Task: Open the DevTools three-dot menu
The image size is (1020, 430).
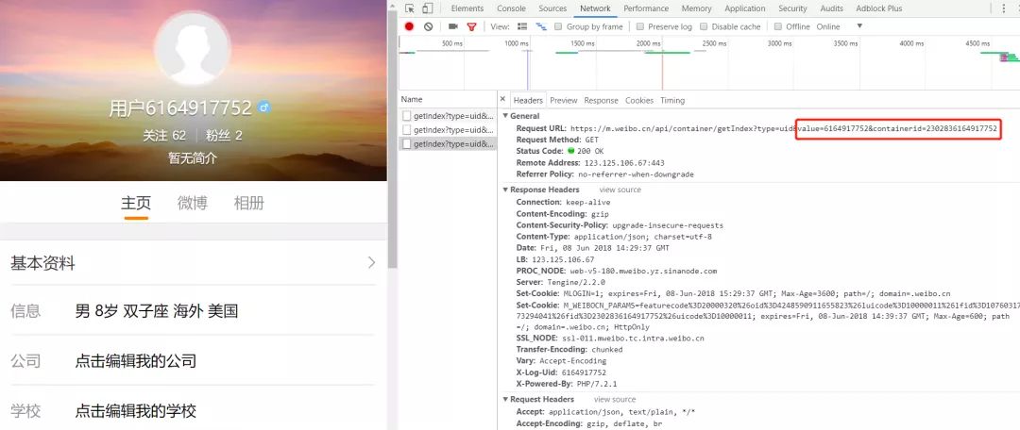Action: 1003,8
